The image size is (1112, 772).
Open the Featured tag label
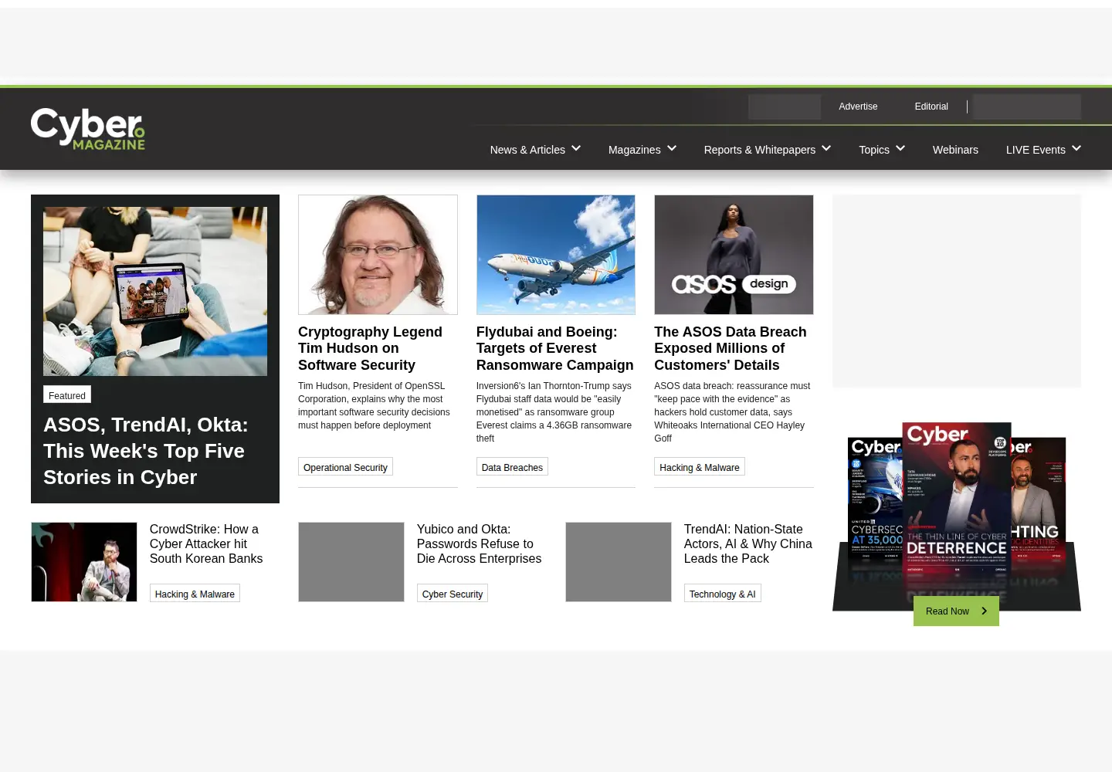pos(67,394)
